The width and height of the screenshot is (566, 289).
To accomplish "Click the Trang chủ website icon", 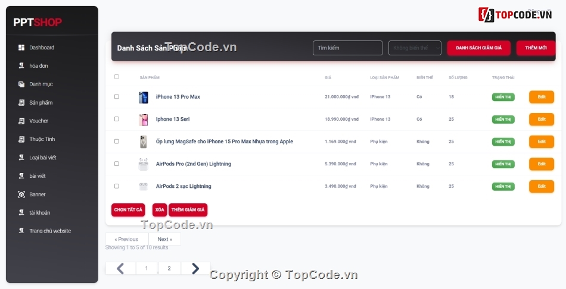I will [x=21, y=231].
